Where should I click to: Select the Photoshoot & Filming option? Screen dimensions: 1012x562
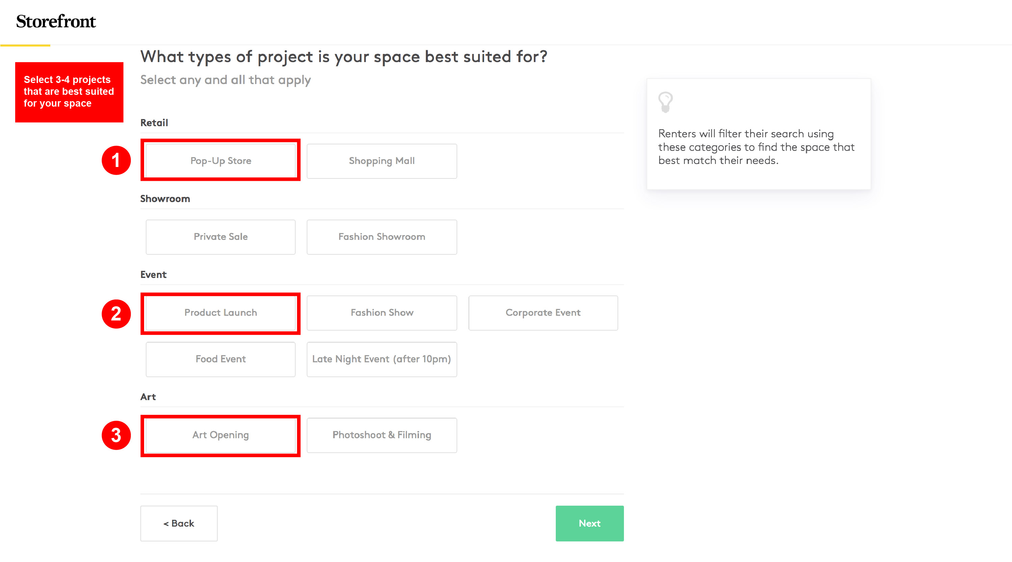click(x=381, y=435)
